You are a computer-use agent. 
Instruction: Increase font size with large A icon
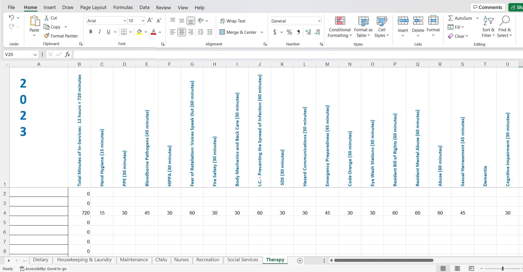tap(150, 21)
